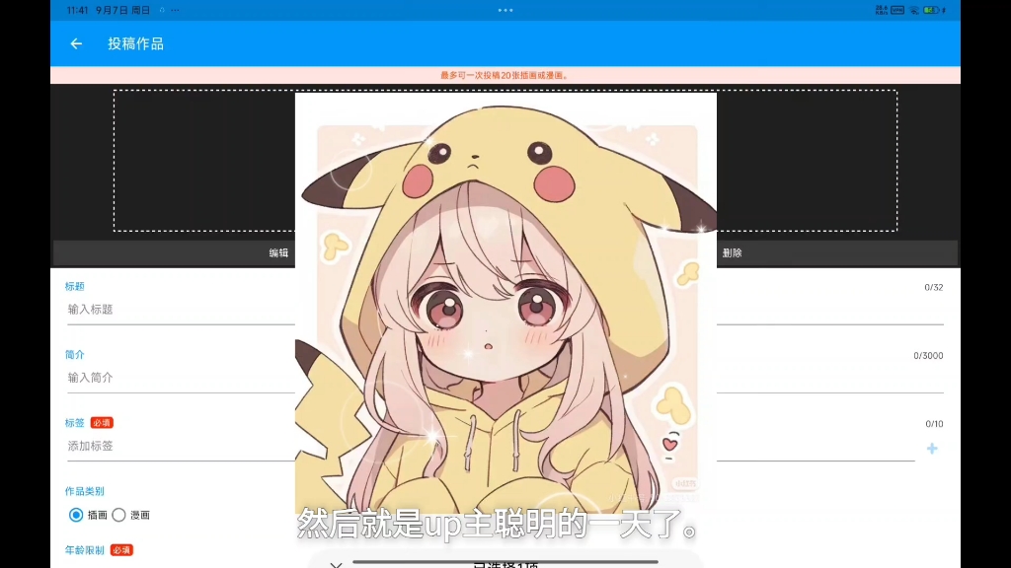Tap the 简介 label
The width and height of the screenshot is (1011, 568).
[74, 355]
